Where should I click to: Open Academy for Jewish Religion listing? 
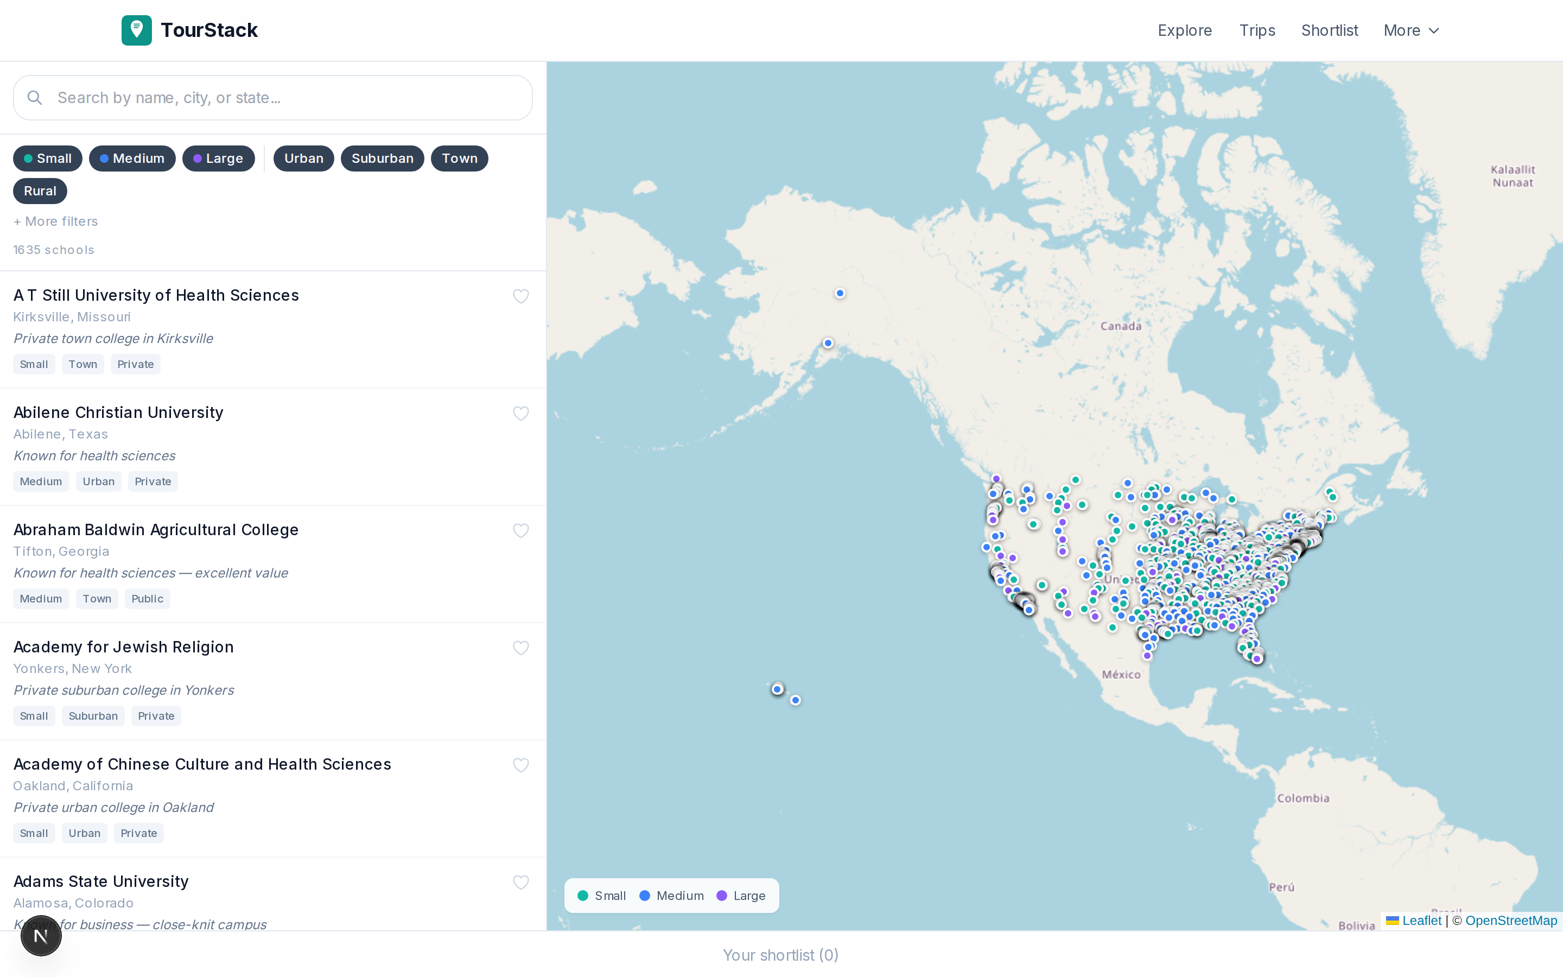coord(123,647)
